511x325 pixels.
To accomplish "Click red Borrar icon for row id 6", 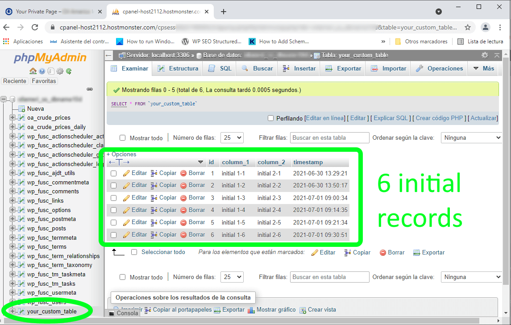I will point(183,235).
